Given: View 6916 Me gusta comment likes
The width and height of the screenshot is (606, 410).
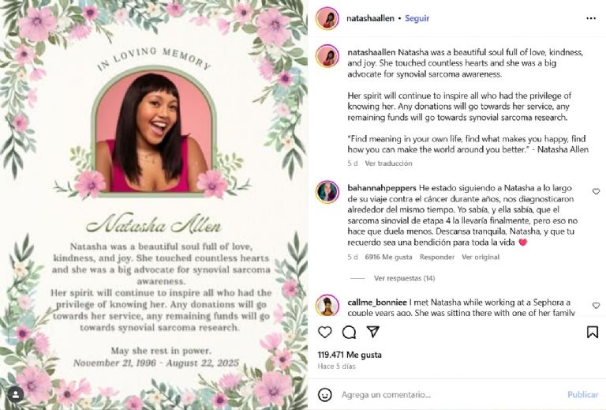Looking at the screenshot, I should 388,257.
